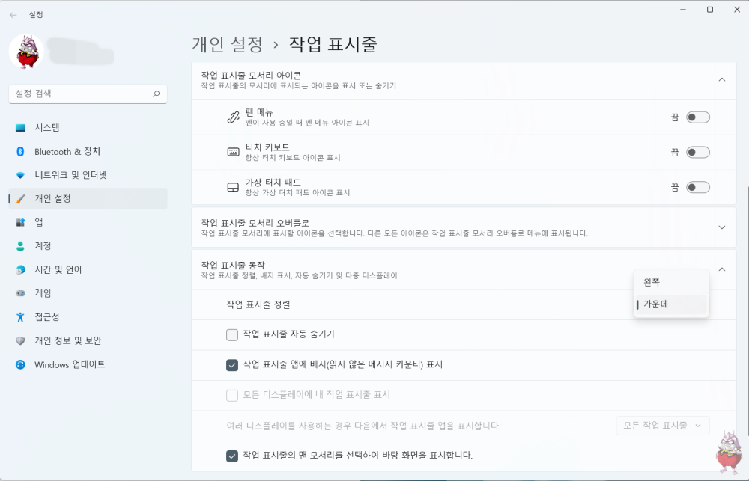Click the 개인 정보 및 보안 shield icon
The image size is (749, 481).
pyautogui.click(x=20, y=340)
